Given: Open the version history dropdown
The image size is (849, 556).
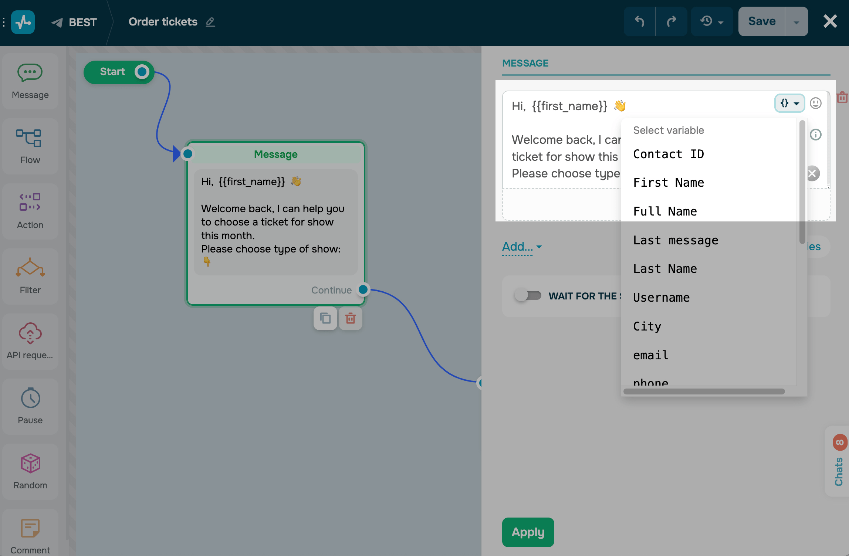Looking at the screenshot, I should (x=711, y=21).
